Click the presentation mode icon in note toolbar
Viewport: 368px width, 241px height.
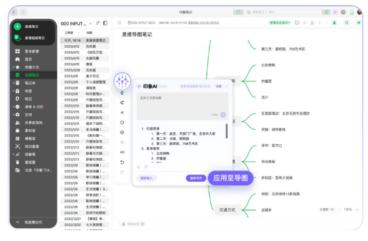click(x=297, y=23)
